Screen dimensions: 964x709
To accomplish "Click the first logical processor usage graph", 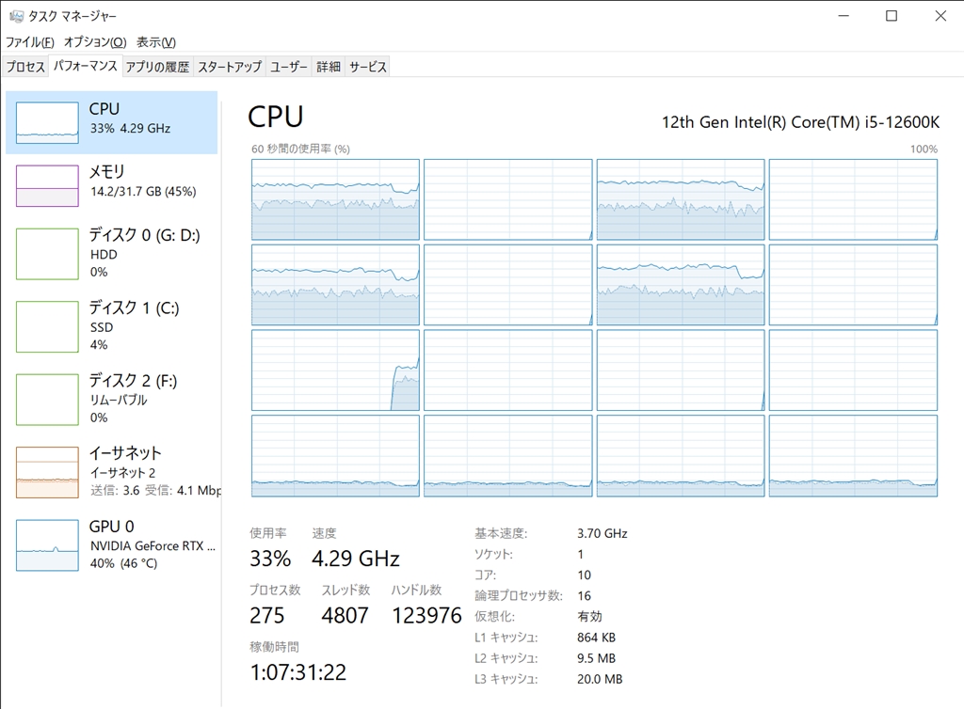I will [335, 199].
